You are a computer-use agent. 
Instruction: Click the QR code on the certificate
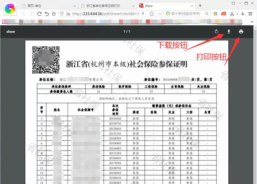(46, 60)
